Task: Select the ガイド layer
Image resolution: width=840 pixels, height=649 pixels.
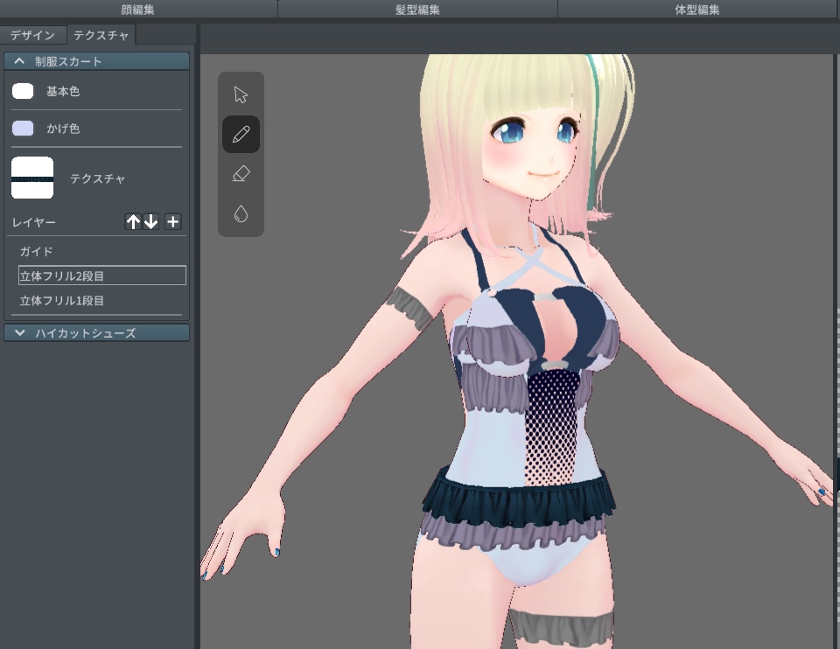Action: tap(52, 251)
